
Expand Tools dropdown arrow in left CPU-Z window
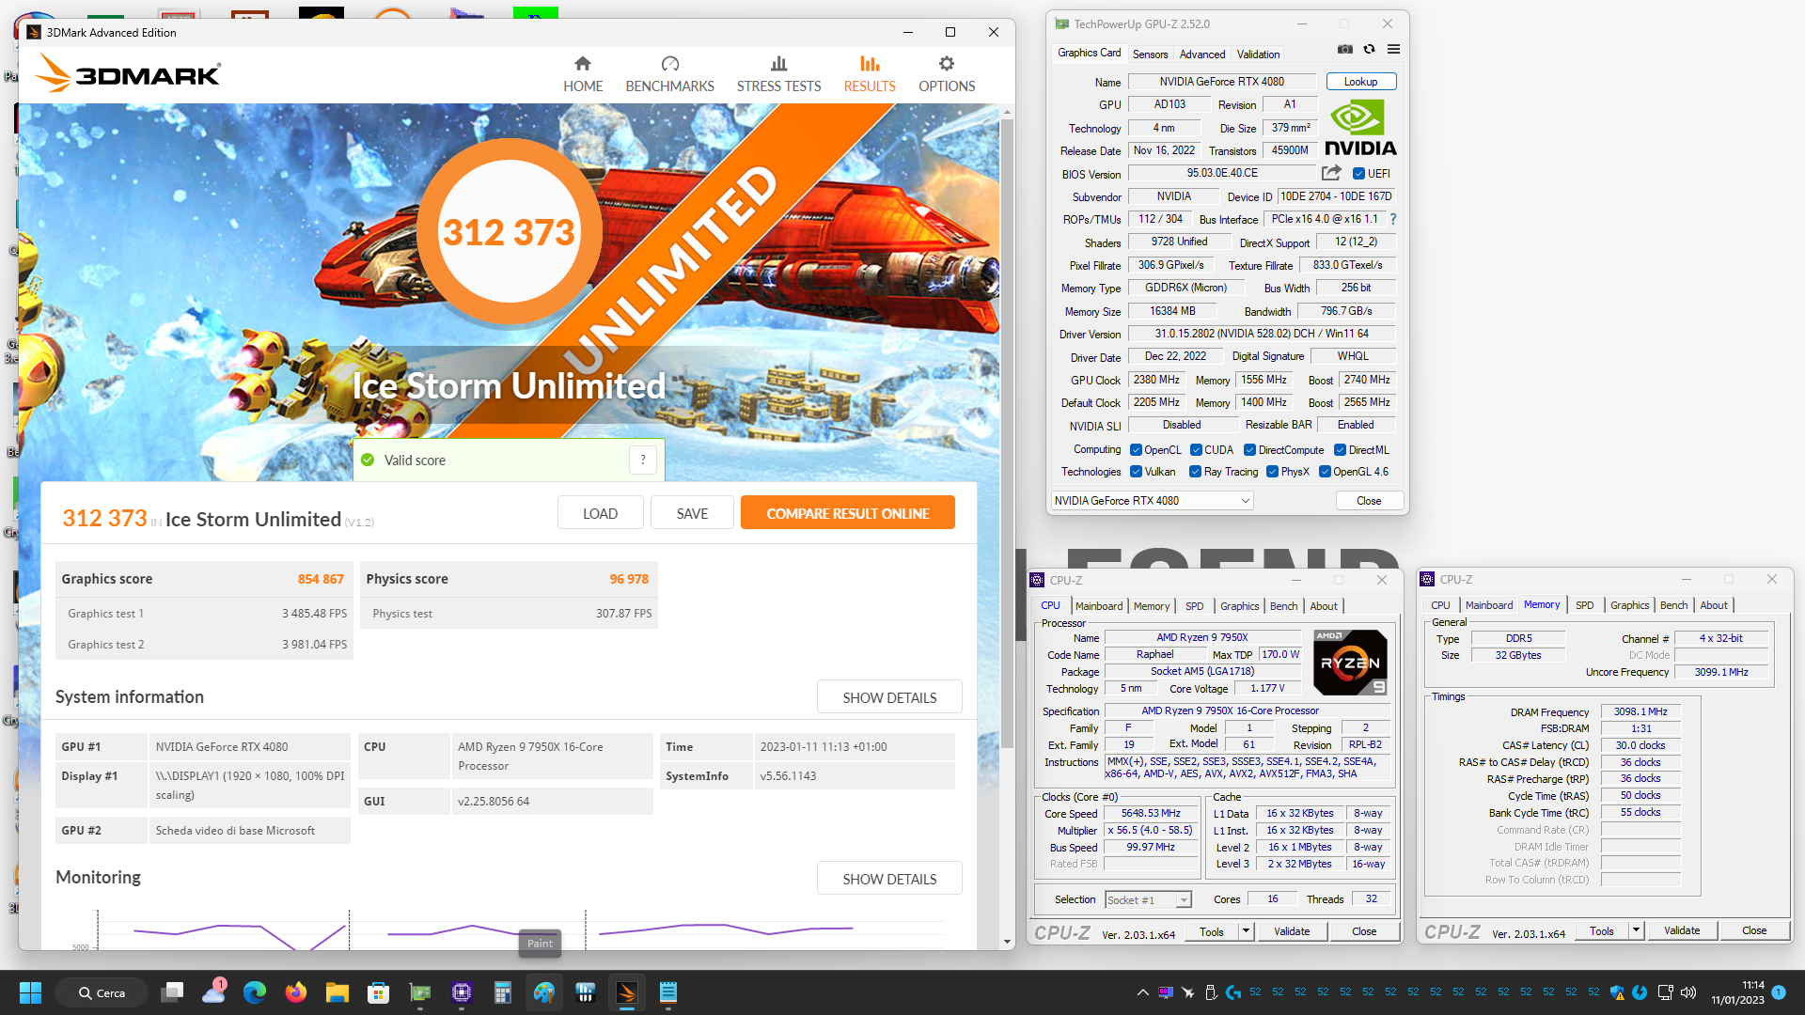point(1246,931)
